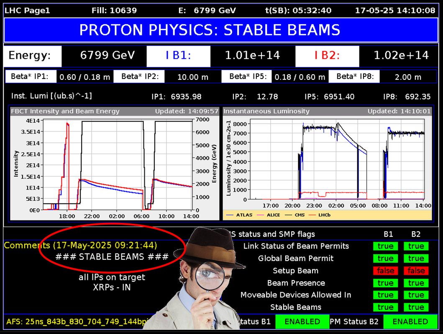Screen dimensions: 443x334
Task: Click the ENABLED box for Status B1
Action: coord(302,321)
